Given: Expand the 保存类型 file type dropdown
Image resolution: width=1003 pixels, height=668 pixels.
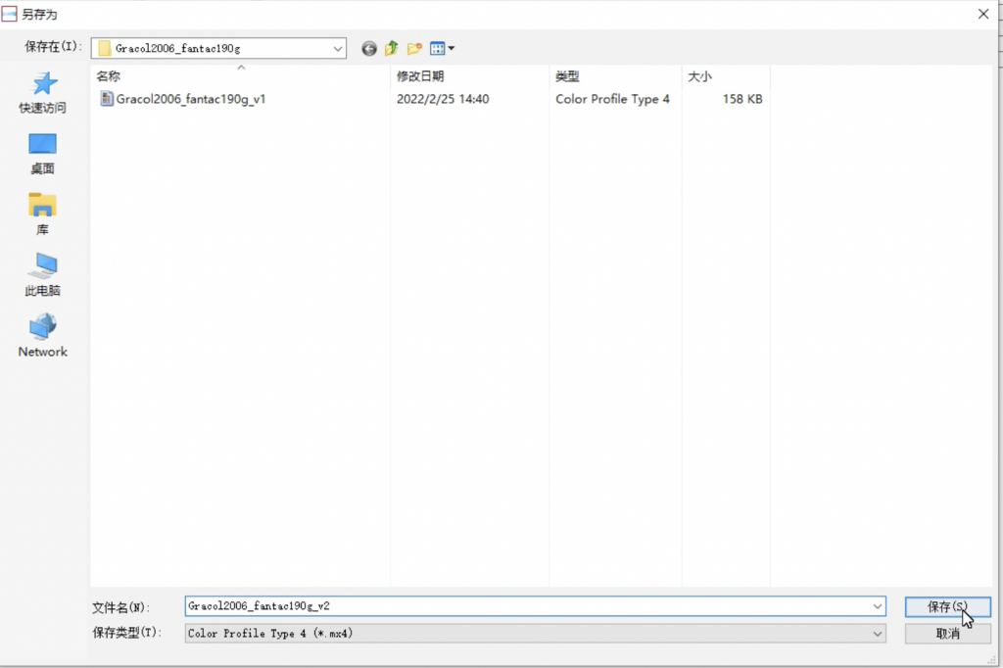Looking at the screenshot, I should click(x=877, y=634).
